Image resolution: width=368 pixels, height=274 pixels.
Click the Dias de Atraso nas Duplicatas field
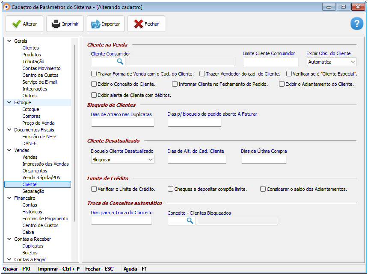122,122
